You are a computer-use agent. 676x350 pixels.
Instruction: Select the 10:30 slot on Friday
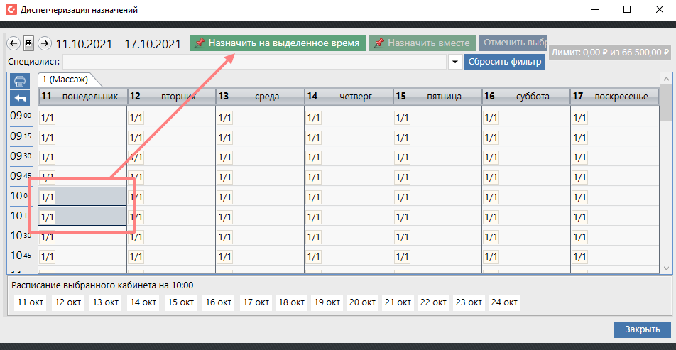[x=437, y=236]
